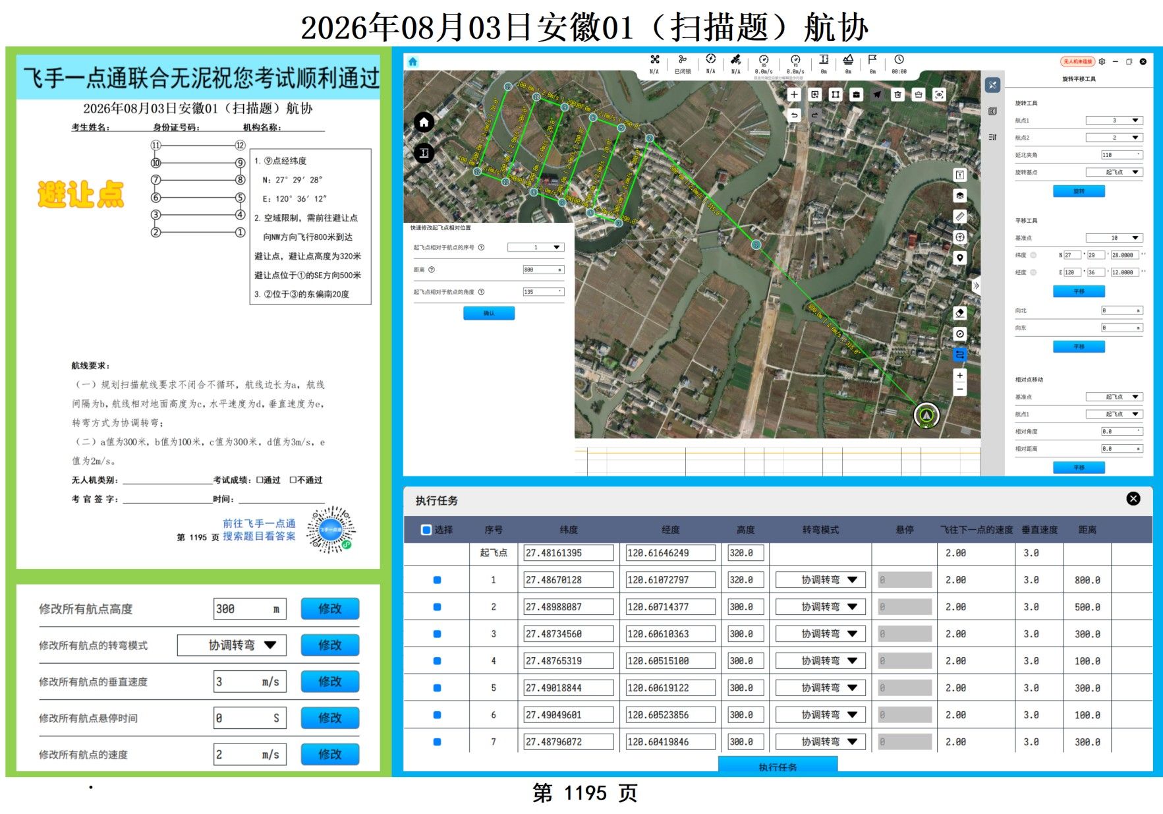Toggle the checkbox for waypoint row 5
Viewport: 1163px width, 814px height.
(437, 688)
